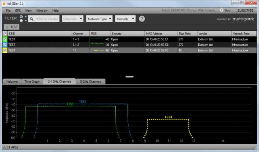259x152 pixels.
Task: Switch to the 5 GHz Channels tab
Action: [90, 81]
